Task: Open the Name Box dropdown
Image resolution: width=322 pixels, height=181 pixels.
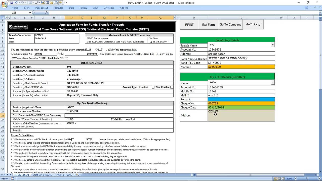Action: 30,13
